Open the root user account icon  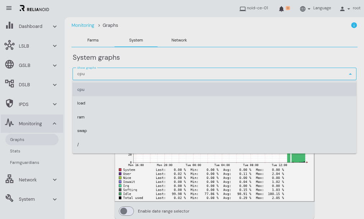tap(342, 9)
